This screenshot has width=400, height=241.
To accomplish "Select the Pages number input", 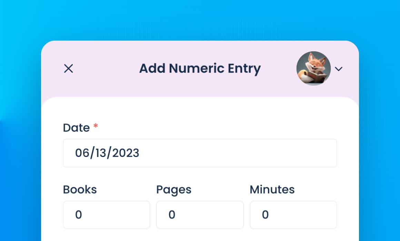I will 200,215.
